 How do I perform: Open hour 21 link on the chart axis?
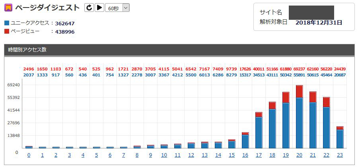(313, 155)
